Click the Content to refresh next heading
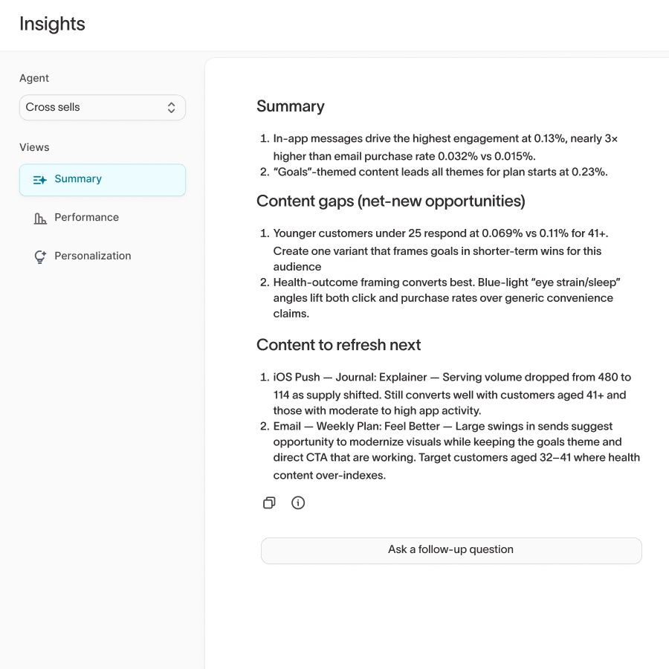This screenshot has height=669, width=669. point(338,345)
